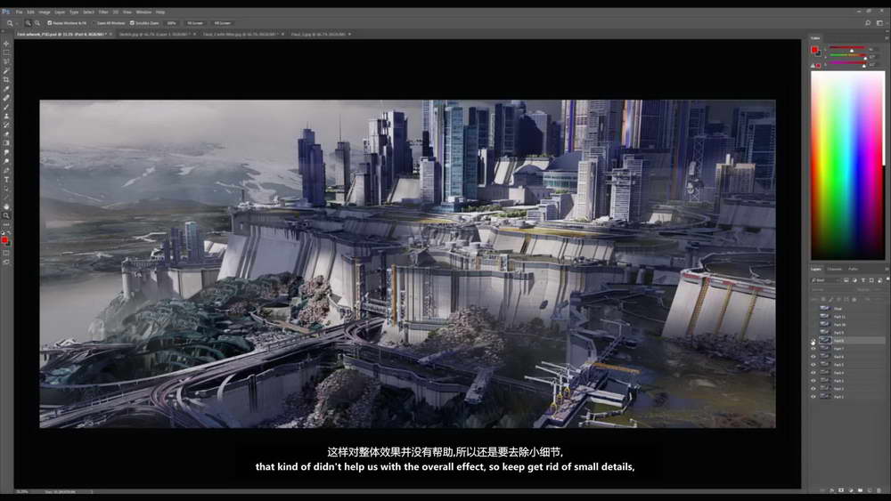Open the File menu
This screenshot has height=501, width=891.
[19, 12]
